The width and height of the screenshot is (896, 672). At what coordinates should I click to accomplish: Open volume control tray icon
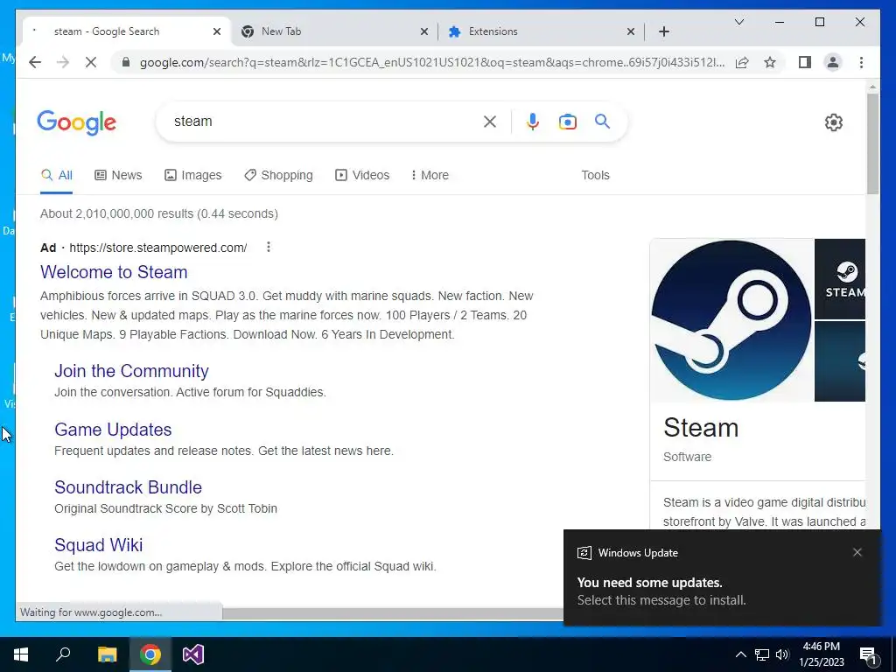tap(782, 654)
